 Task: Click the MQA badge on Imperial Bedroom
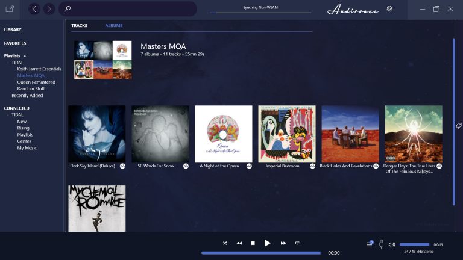click(x=312, y=166)
